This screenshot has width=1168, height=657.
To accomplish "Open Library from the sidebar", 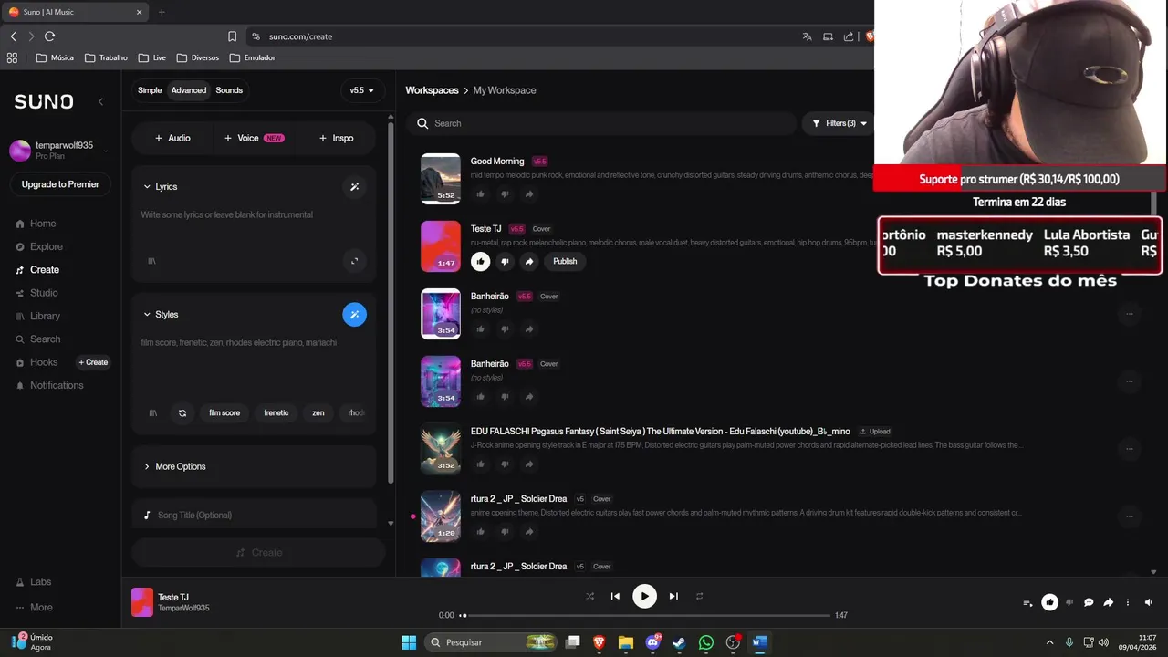I will coord(45,316).
